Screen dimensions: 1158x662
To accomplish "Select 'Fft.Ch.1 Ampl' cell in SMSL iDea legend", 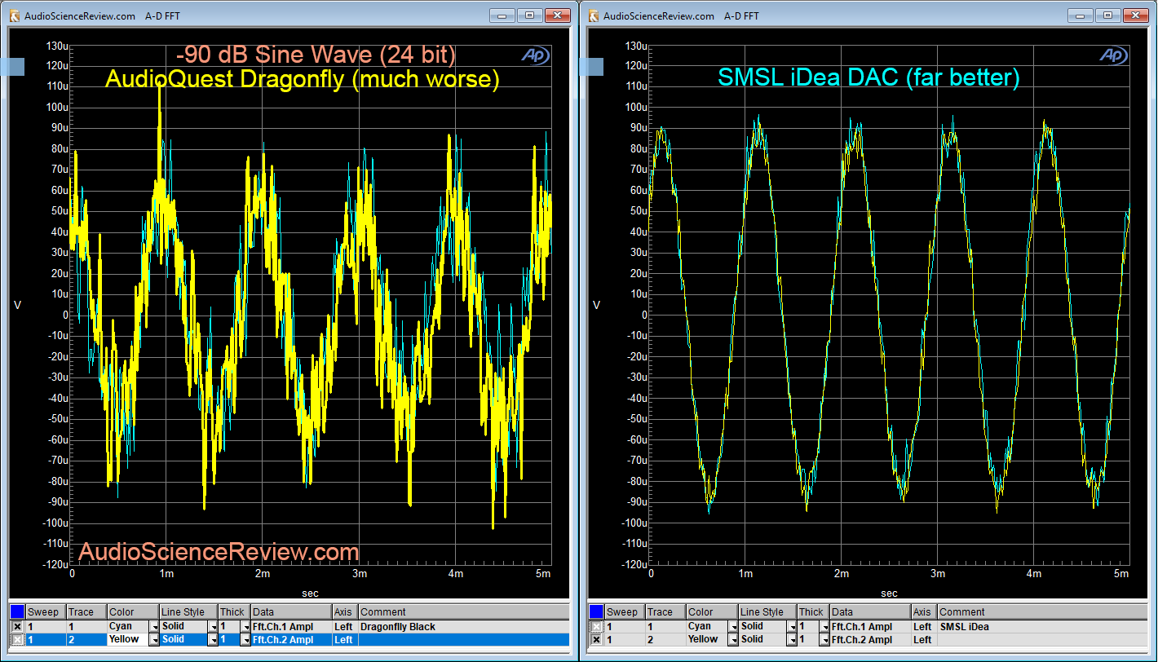I will click(870, 627).
